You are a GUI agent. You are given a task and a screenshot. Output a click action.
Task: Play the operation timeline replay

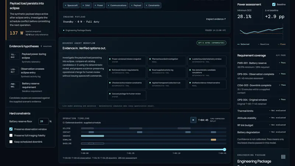[193, 120]
